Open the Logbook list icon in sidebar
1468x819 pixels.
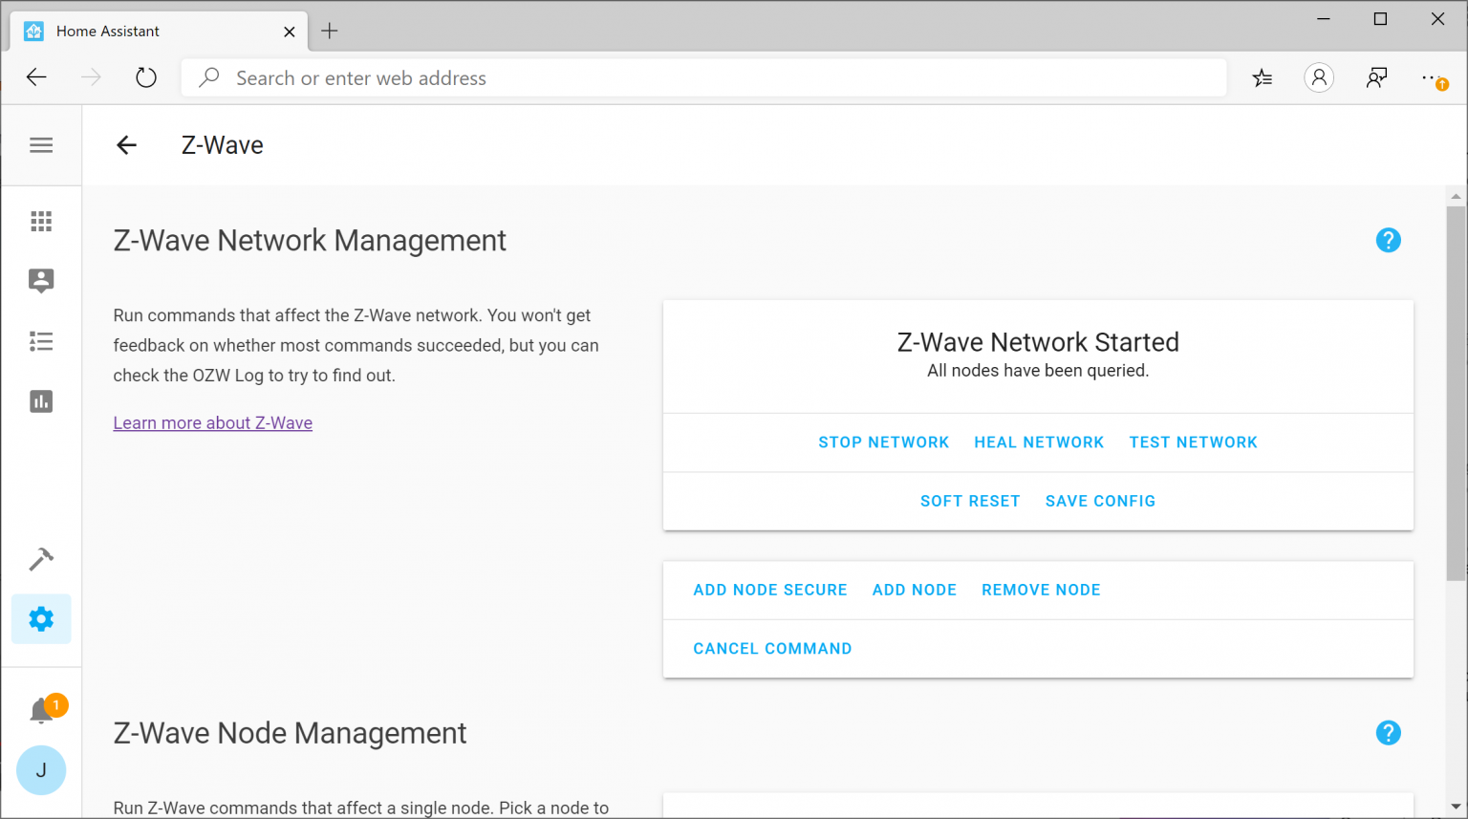click(41, 341)
